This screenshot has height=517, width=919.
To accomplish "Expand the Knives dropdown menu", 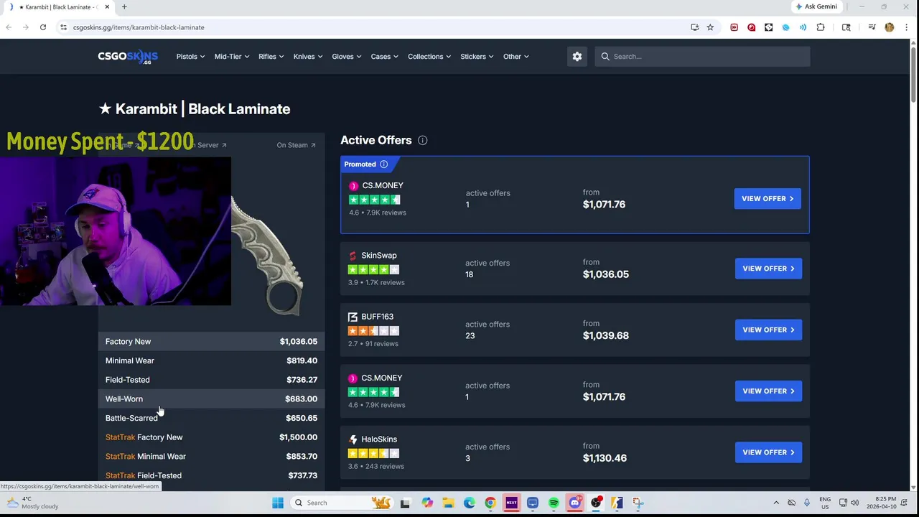I will (x=308, y=56).
